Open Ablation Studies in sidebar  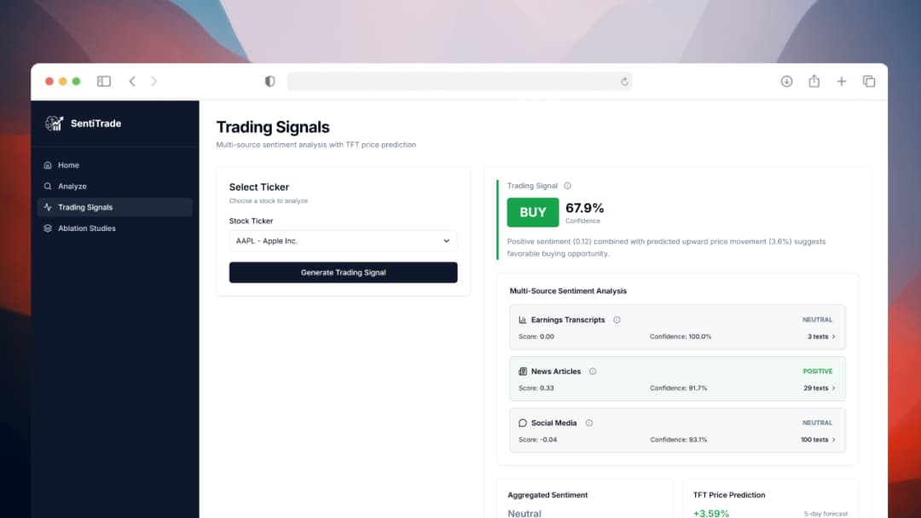tap(86, 228)
